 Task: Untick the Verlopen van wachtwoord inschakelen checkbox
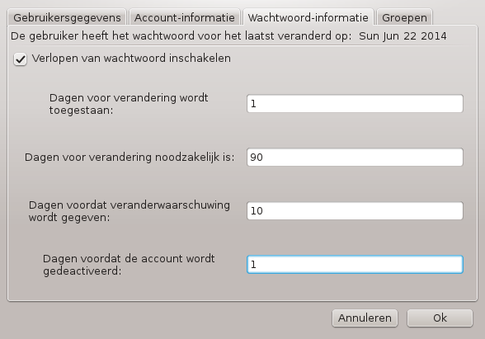[20, 59]
